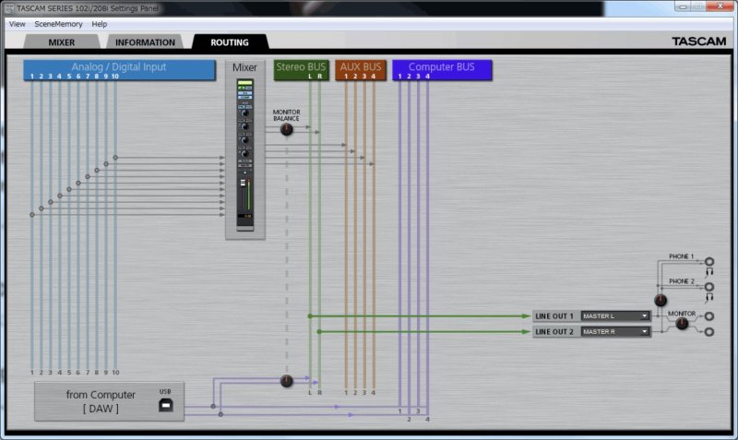Click the Computer BUS header block

pos(442,67)
